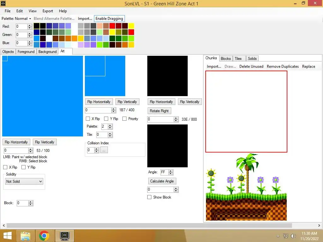Show hidden tray icons arrow

[x=278, y=236]
